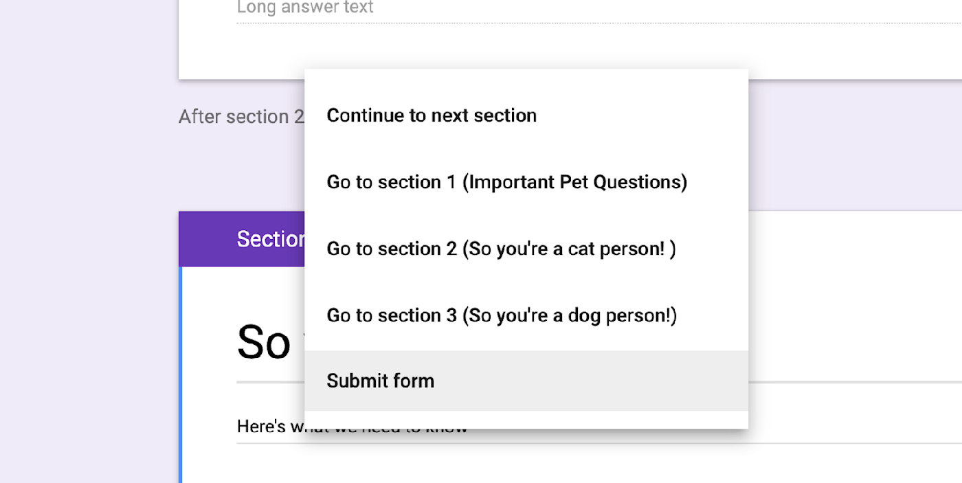Viewport: 962px width, 483px height.
Task: Select the "So you're a dog person!" section option
Action: 502,315
